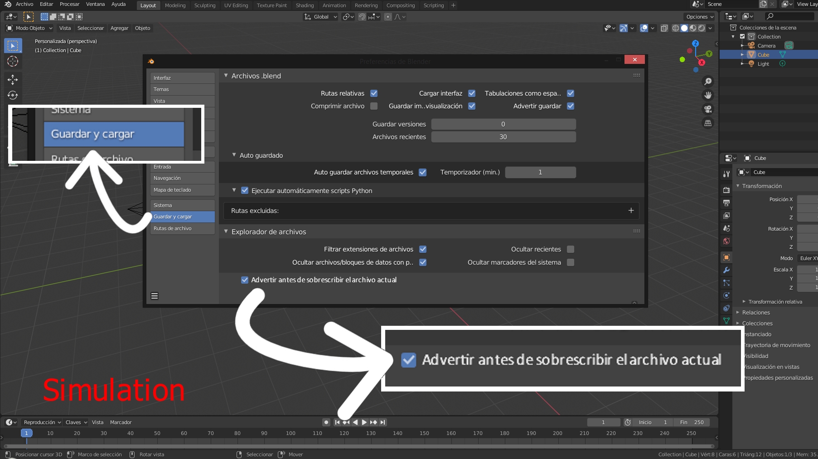The width and height of the screenshot is (818, 459).
Task: Collapse the Auto guardado subsection
Action: point(234,155)
